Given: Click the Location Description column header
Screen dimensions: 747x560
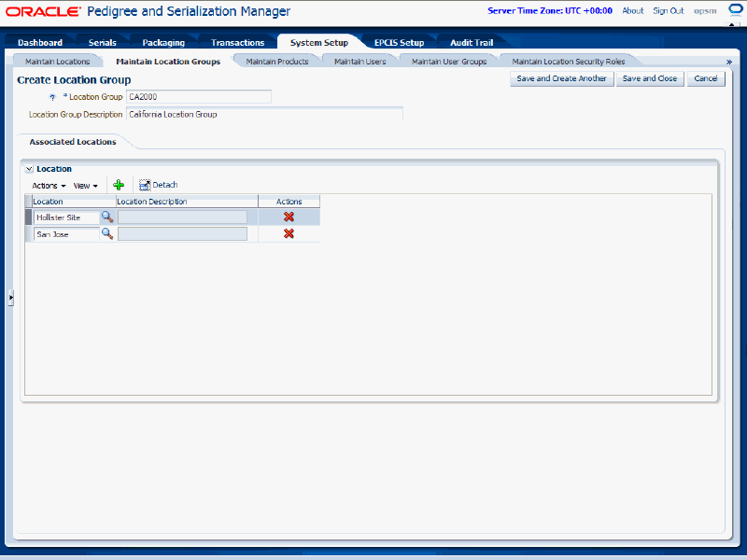Looking at the screenshot, I should 187,202.
